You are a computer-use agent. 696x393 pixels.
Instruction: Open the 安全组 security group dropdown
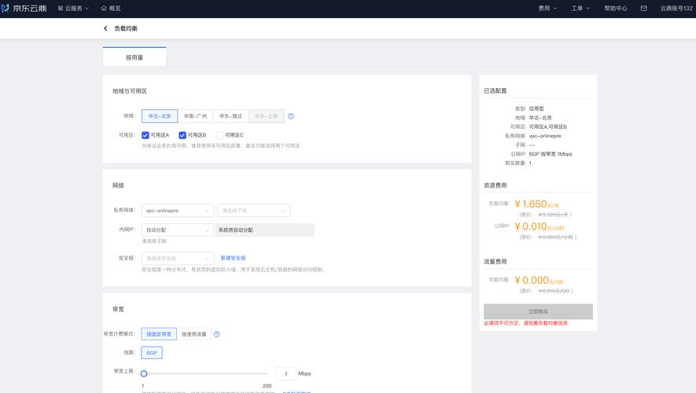(x=178, y=258)
